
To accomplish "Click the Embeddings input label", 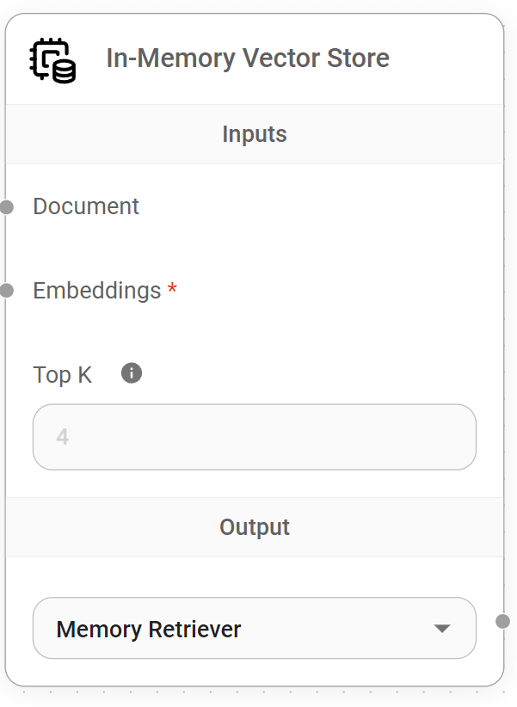I will (x=96, y=291).
